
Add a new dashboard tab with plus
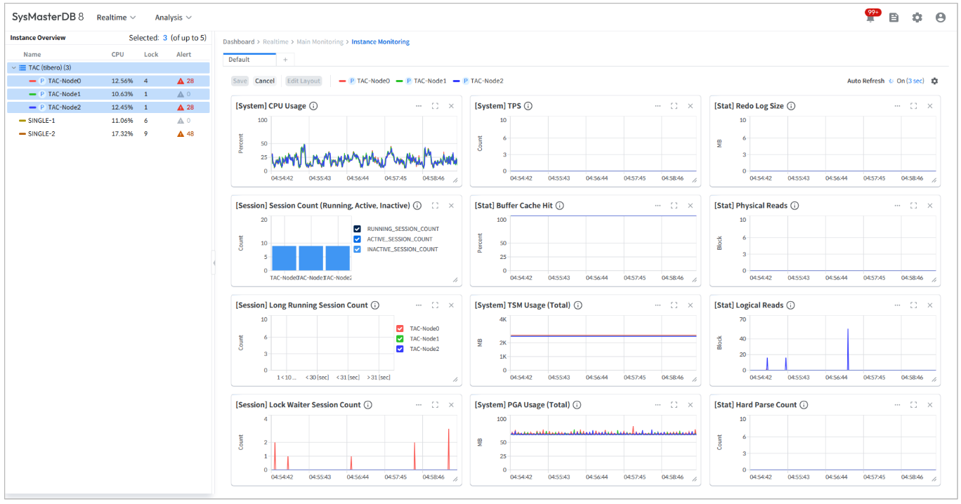click(285, 60)
